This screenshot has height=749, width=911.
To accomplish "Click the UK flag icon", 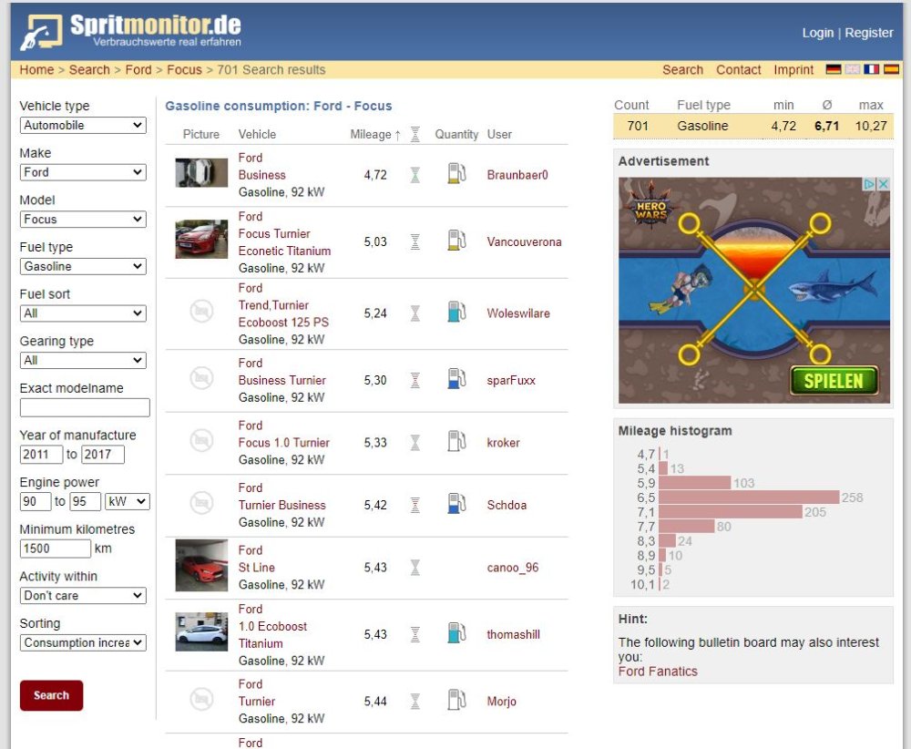I will pyautogui.click(x=853, y=69).
